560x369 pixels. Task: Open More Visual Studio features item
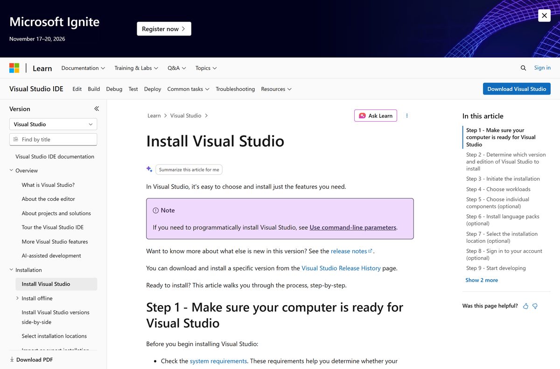pyautogui.click(x=55, y=242)
